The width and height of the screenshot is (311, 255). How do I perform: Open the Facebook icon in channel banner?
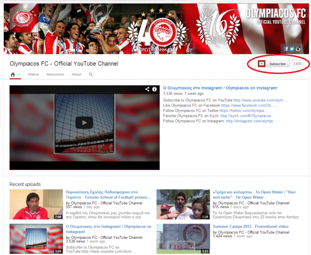(x=286, y=49)
